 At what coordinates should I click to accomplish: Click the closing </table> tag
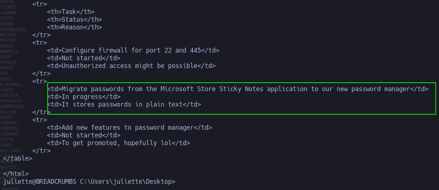pos(18,158)
